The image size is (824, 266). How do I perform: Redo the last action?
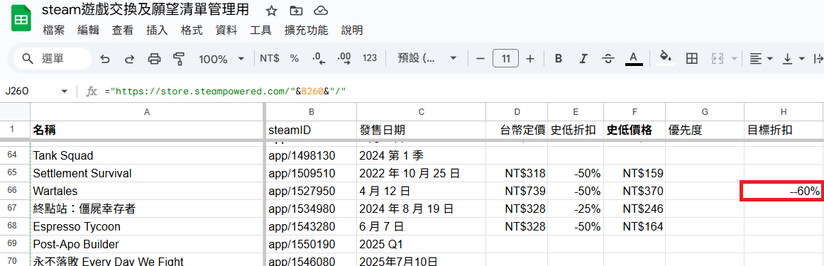[129, 58]
